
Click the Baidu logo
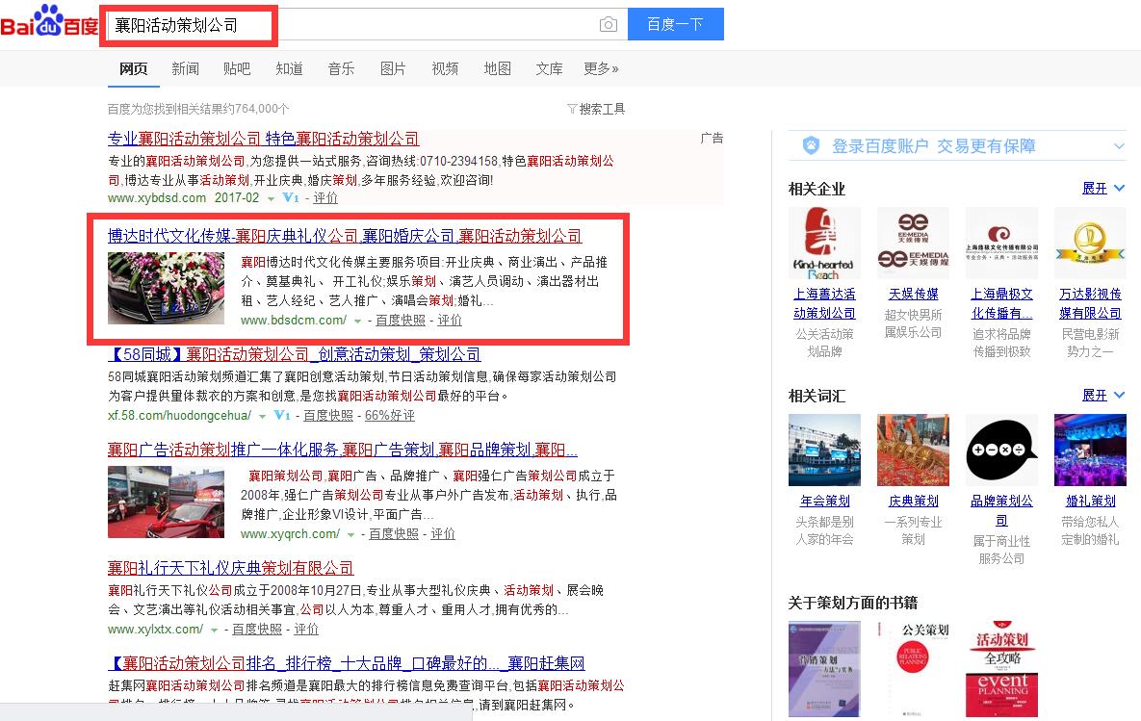(x=49, y=22)
